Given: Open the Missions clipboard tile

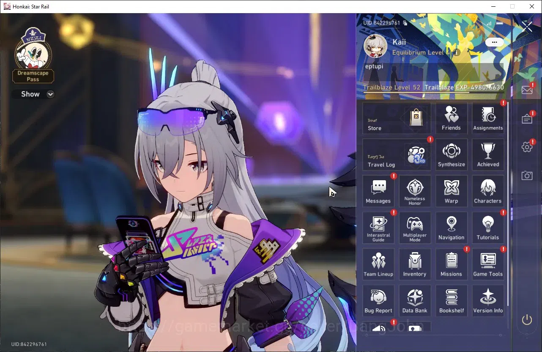Looking at the screenshot, I should [451, 264].
